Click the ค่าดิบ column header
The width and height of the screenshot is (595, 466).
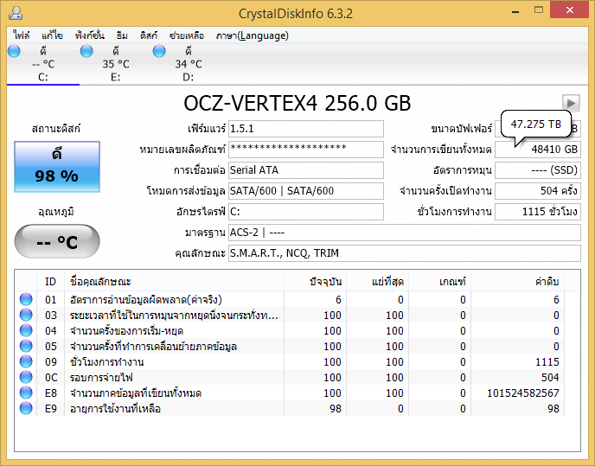tap(517, 281)
